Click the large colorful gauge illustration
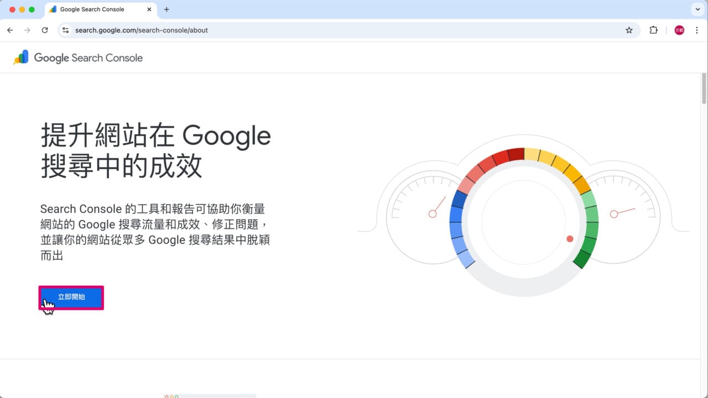 [523, 222]
